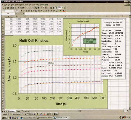131x120 pixels.
Task: Toggle Italic formatting
Action: click(x=24, y=11)
